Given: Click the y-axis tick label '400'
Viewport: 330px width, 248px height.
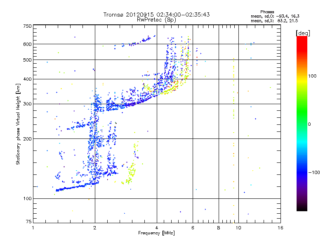Looking at the screenshot, I should [27, 79].
